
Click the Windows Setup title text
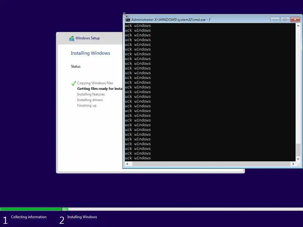[x=88, y=38]
